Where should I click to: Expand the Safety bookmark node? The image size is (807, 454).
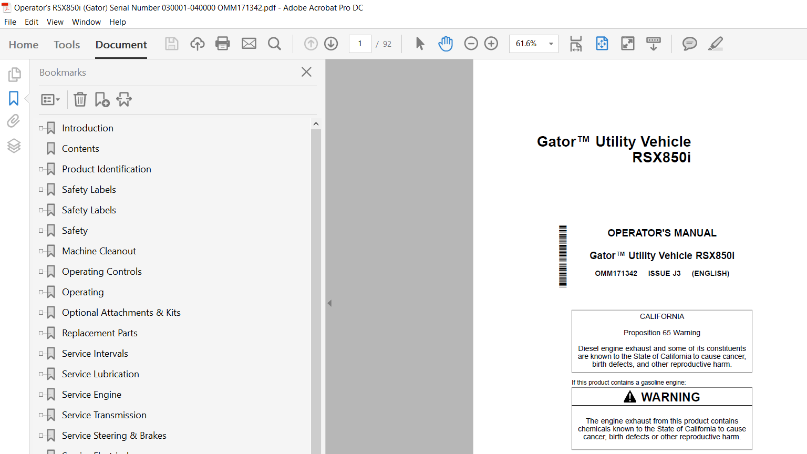(x=41, y=231)
